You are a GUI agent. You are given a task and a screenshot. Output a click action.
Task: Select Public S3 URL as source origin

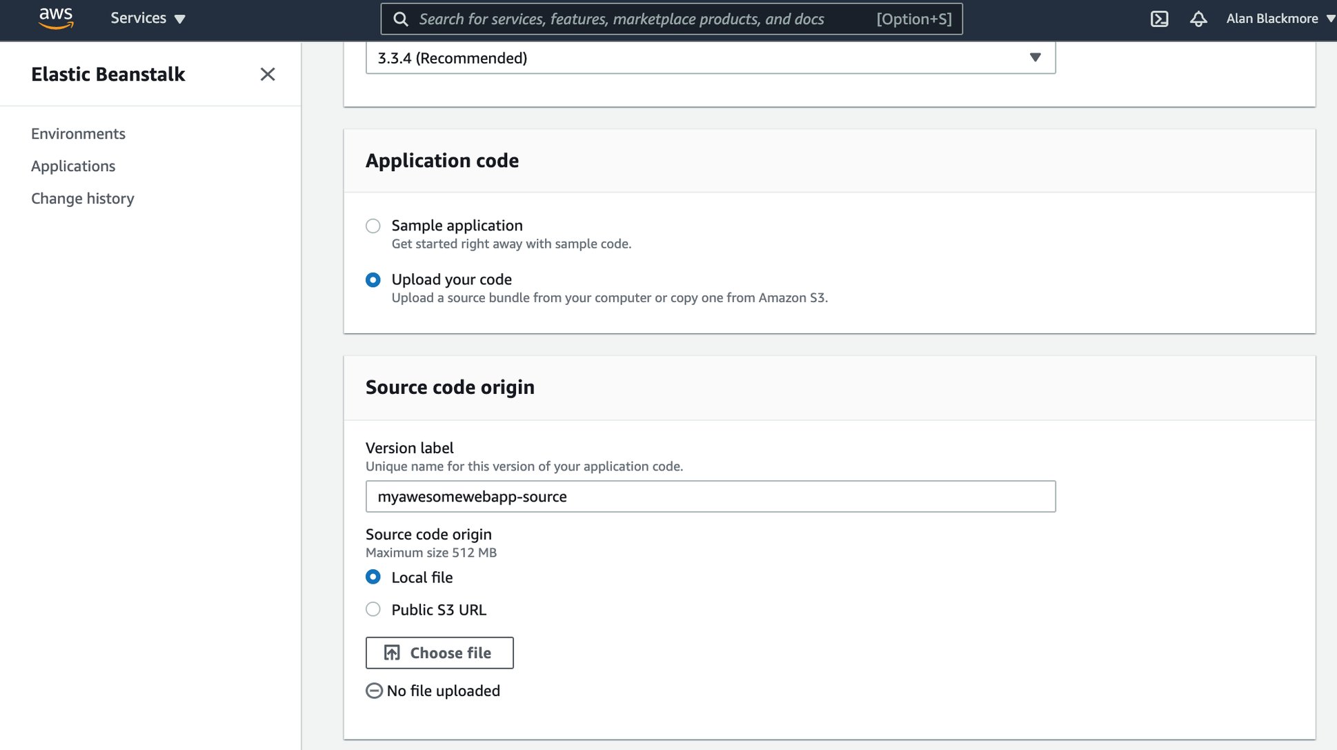[x=373, y=609]
